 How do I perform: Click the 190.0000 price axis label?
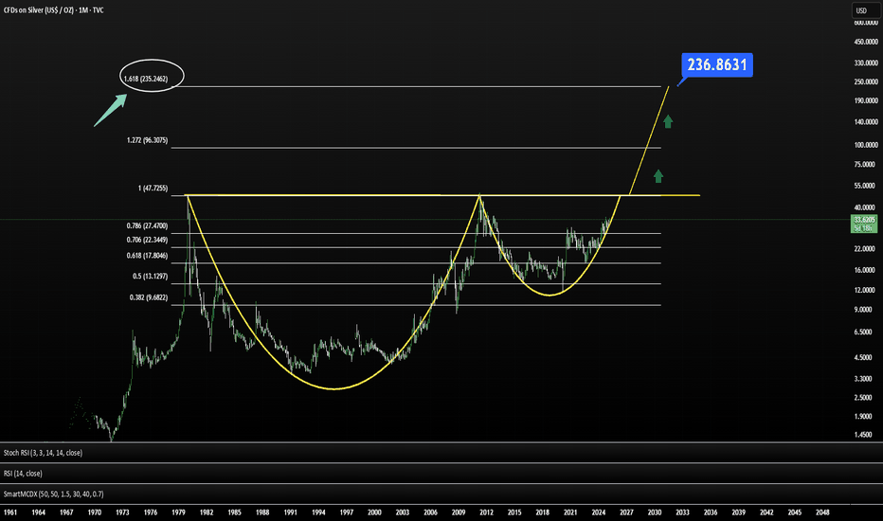coord(866,100)
